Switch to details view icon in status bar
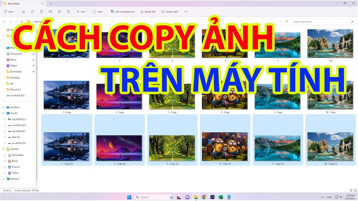 point(351,190)
